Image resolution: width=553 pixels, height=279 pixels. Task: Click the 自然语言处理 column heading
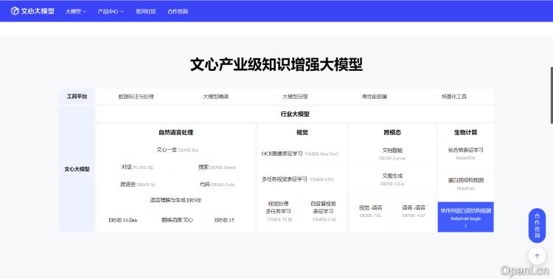tap(175, 132)
